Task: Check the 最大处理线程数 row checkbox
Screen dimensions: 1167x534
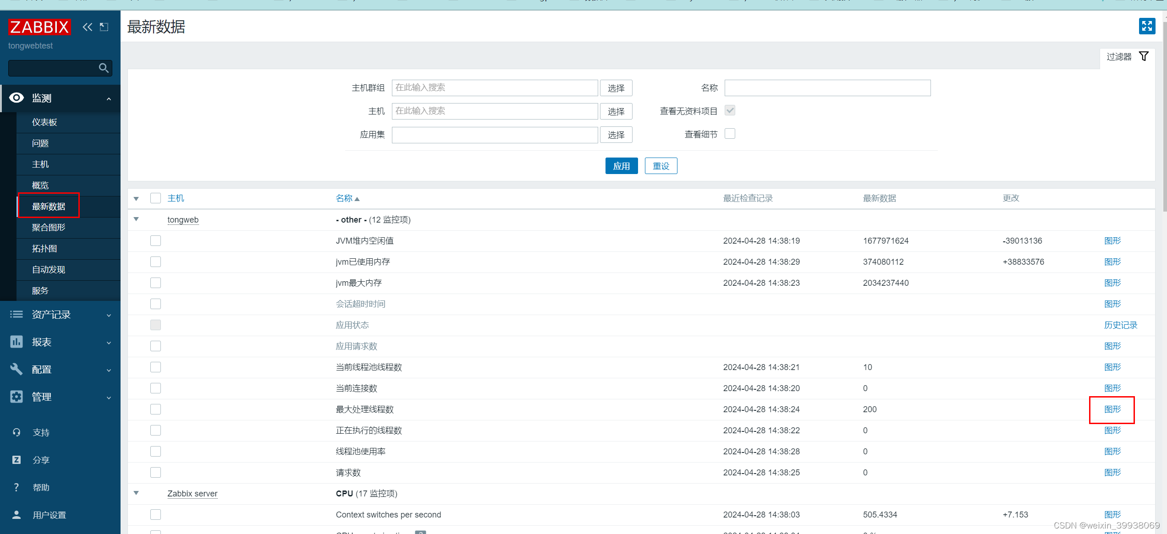Action: coord(156,409)
